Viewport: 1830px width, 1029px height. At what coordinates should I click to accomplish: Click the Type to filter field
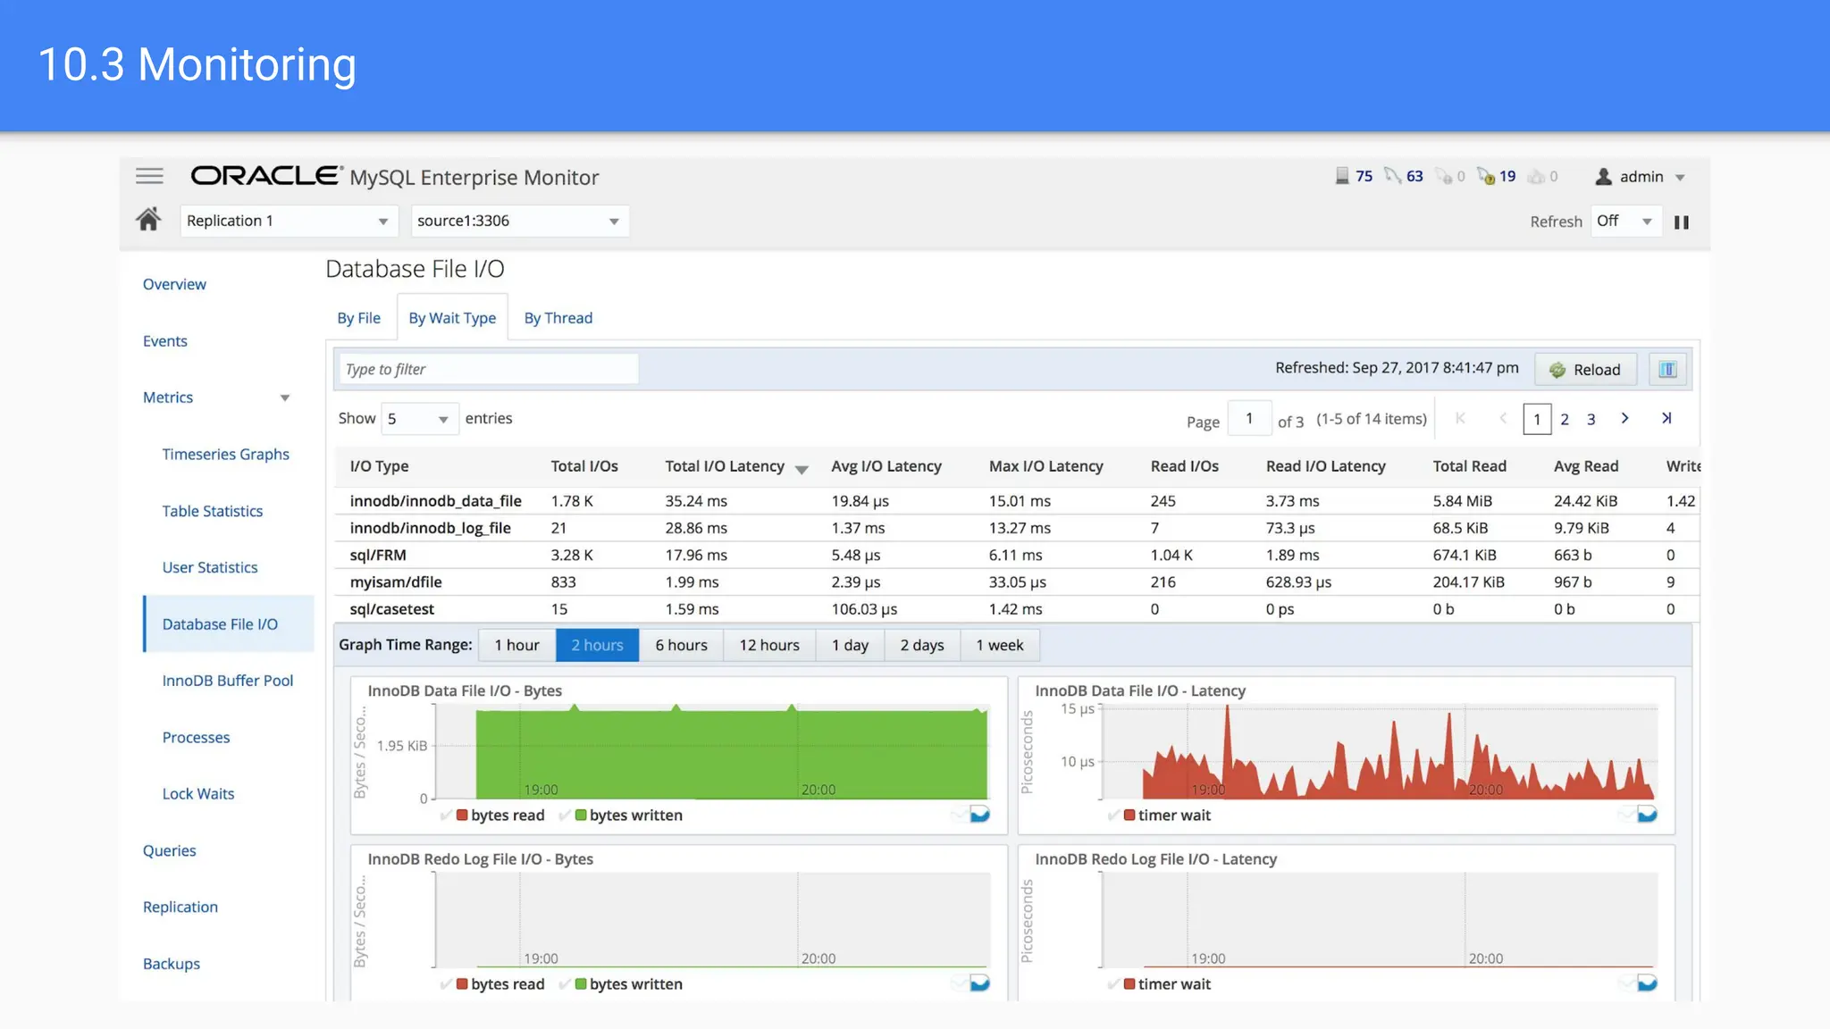click(489, 369)
